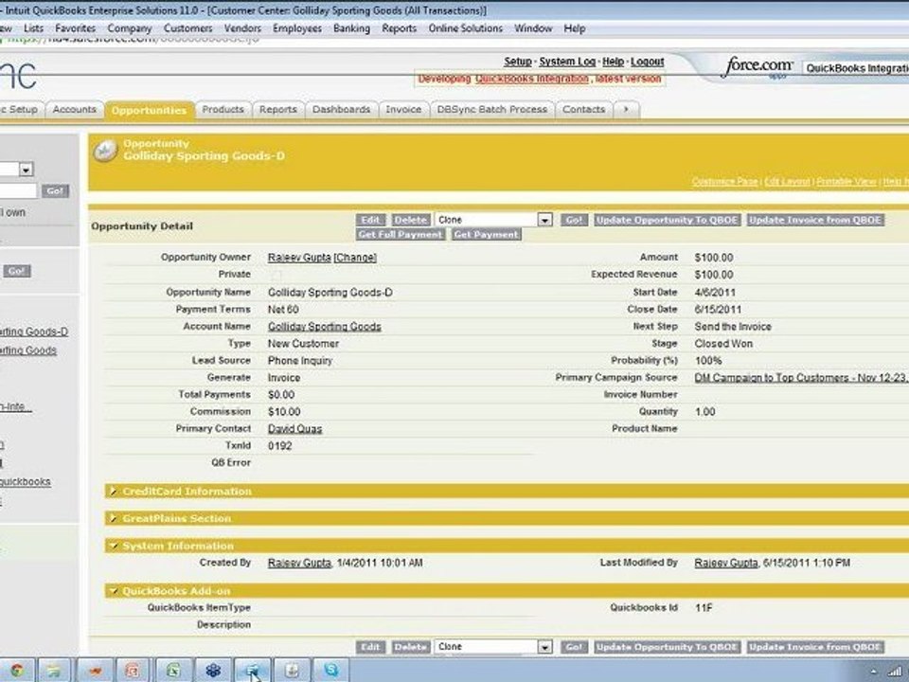This screenshot has width=909, height=682.
Task: Open the Vendors menu
Action: click(x=242, y=28)
